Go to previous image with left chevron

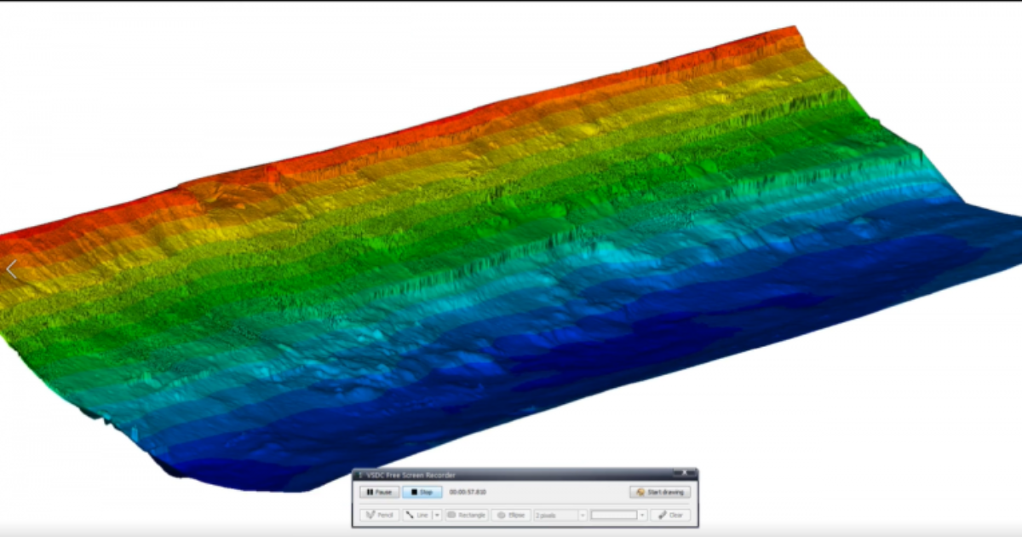point(11,269)
